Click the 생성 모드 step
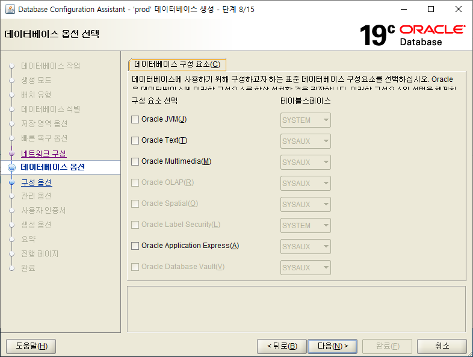The image size is (473, 357). point(36,80)
